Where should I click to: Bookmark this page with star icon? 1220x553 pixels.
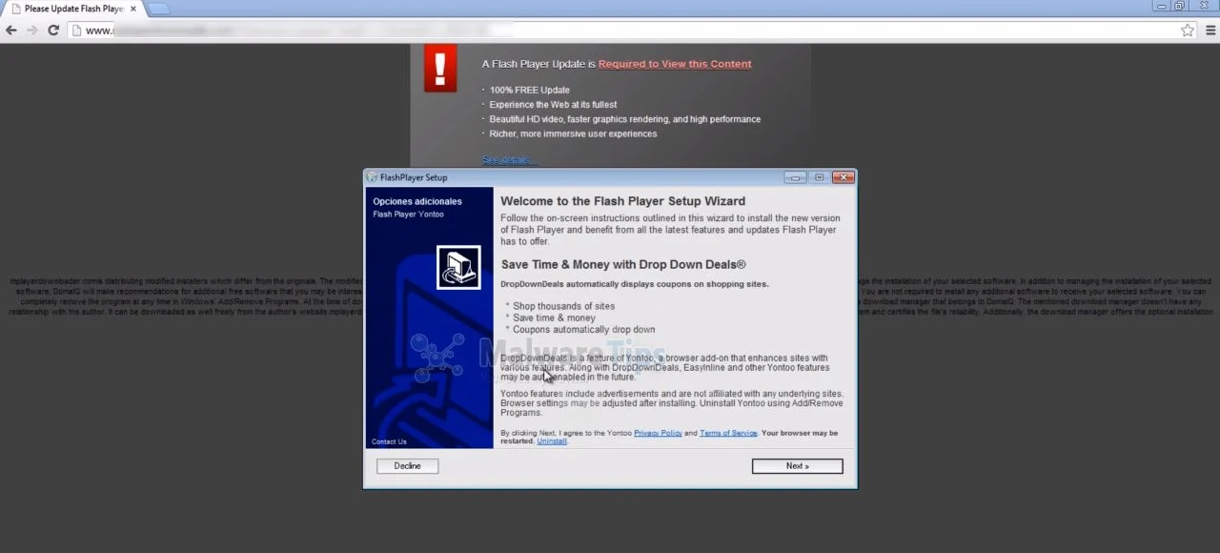(x=1188, y=31)
